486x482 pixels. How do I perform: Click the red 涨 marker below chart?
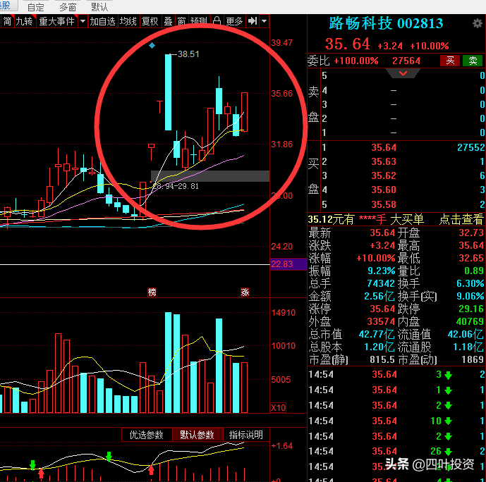[x=245, y=292]
